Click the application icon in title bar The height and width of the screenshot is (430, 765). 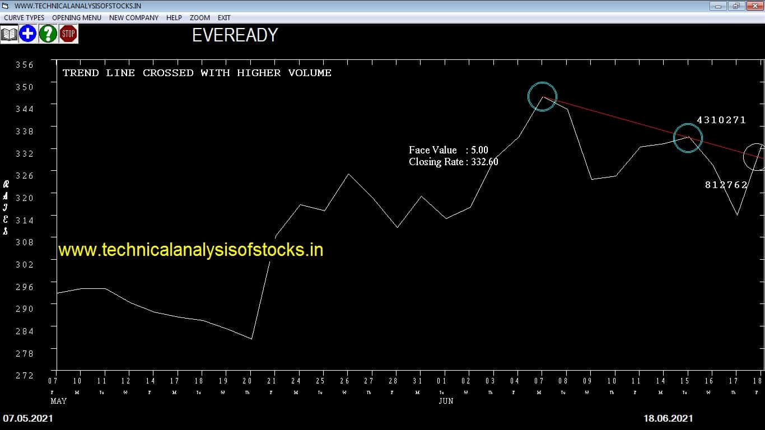coord(6,6)
